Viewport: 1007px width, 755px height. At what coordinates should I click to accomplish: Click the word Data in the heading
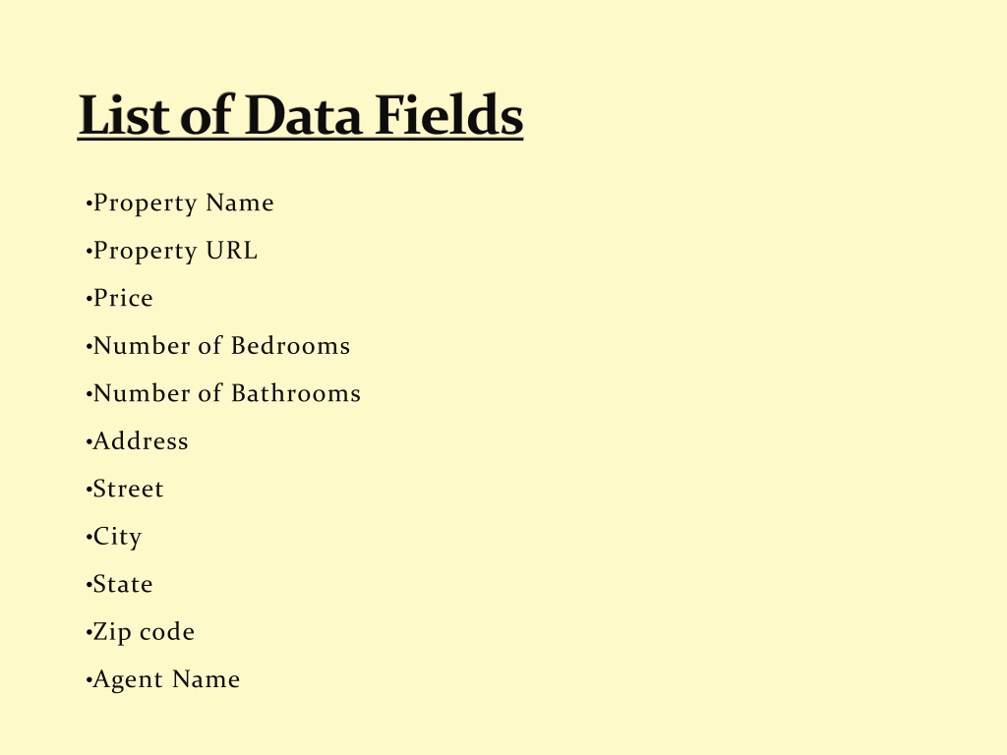click(303, 116)
